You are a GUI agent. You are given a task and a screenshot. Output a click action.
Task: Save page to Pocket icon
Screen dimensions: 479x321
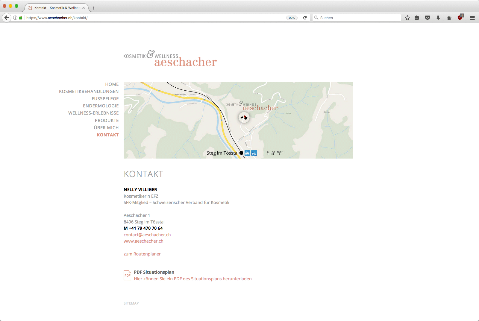pos(428,18)
